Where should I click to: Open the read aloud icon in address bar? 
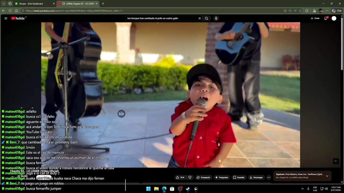[x=295, y=11]
